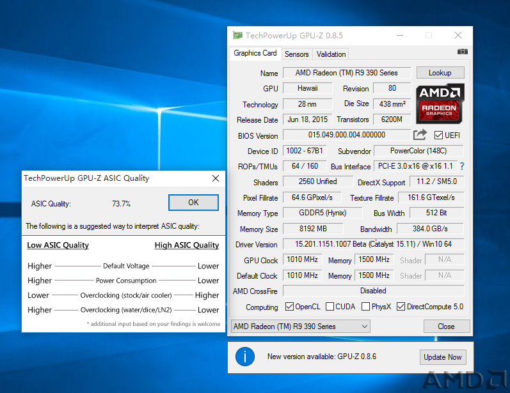Image resolution: width=510 pixels, height=393 pixels.
Task: Click the GPU Clock row Memory 1500 MHz field
Action: (374, 259)
